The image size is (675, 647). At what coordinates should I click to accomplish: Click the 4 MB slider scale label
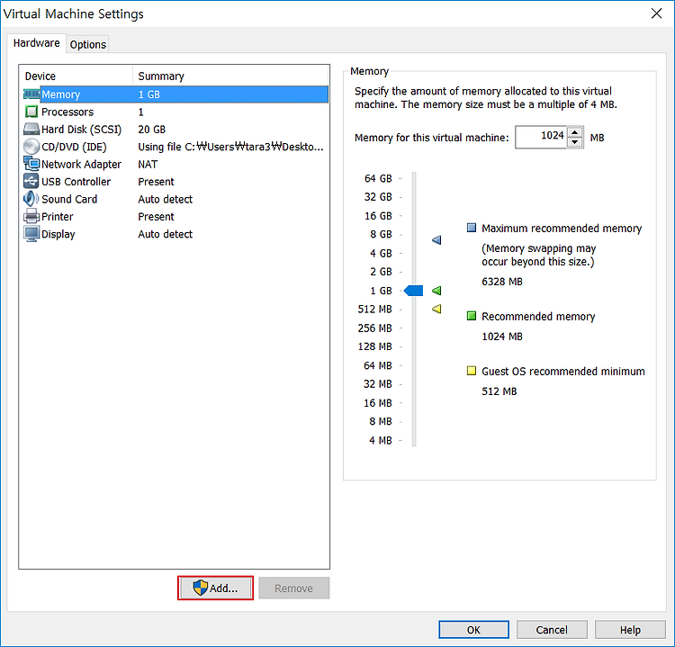point(381,440)
